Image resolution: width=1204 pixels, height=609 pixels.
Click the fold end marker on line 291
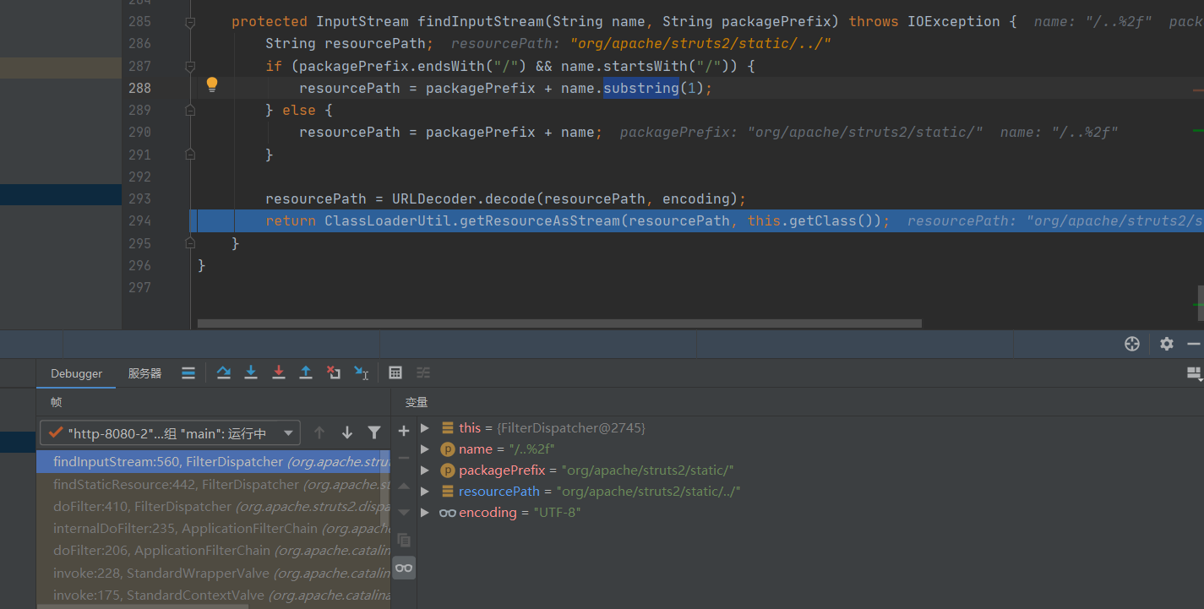[x=190, y=155]
